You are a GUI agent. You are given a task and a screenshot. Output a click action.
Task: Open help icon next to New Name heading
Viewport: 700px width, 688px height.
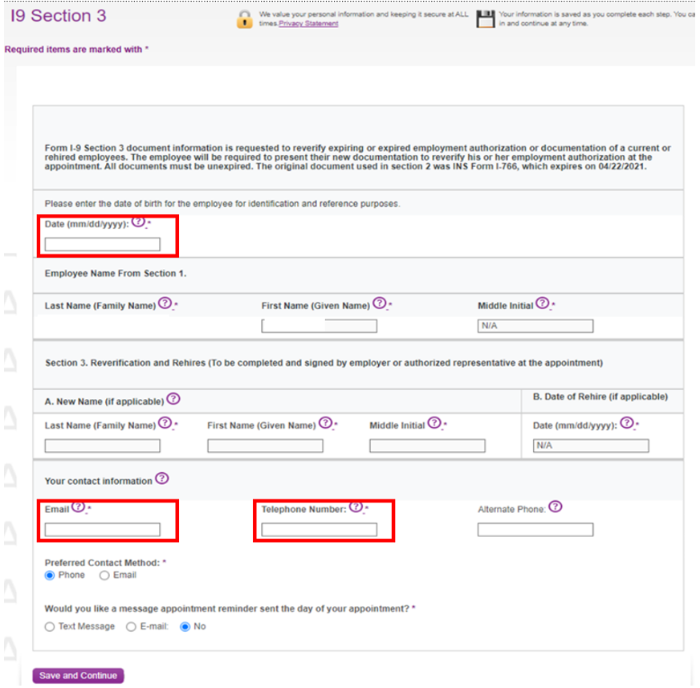pyautogui.click(x=173, y=399)
